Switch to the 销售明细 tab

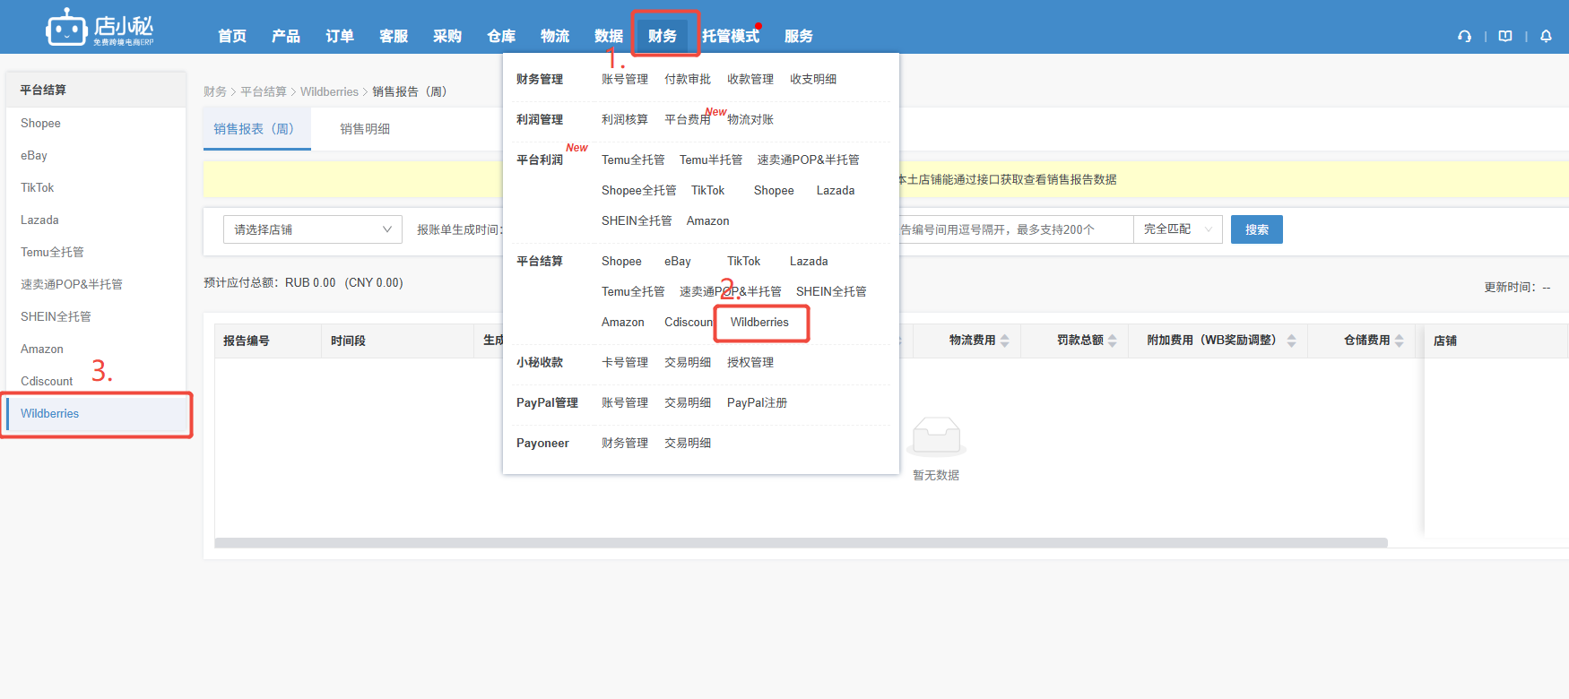point(365,129)
